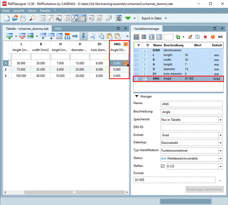Click the magnifier search icon in main toolbar
Image resolution: width=228 pixels, height=205 pixels.
pos(32,18)
